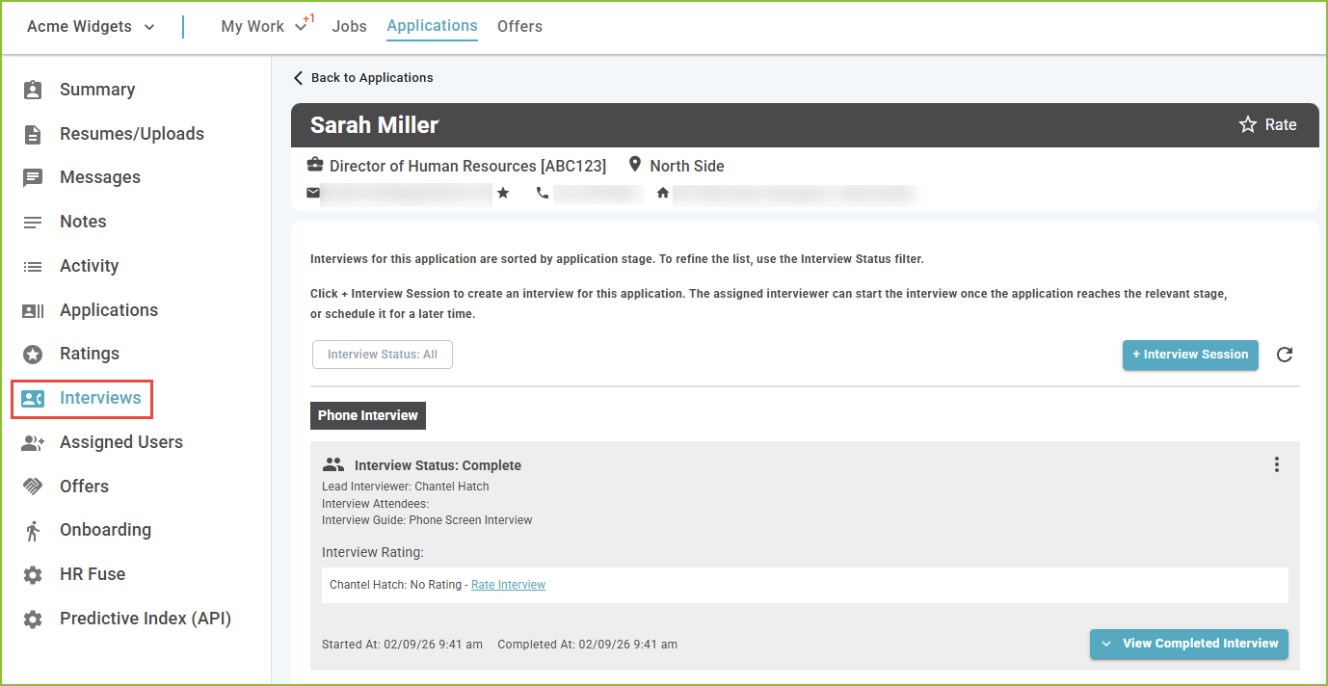The height and width of the screenshot is (686, 1328).
Task: Click the Onboarding walking person icon
Action: click(33, 530)
